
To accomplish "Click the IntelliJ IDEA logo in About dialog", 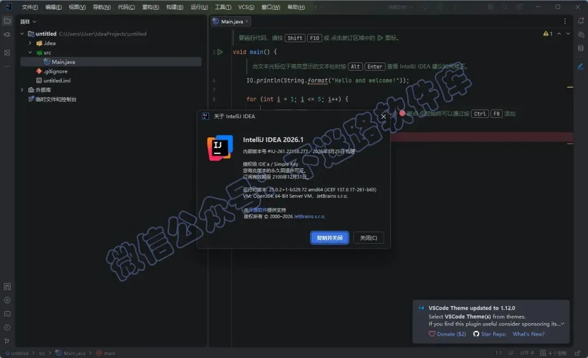I will pyautogui.click(x=220, y=148).
